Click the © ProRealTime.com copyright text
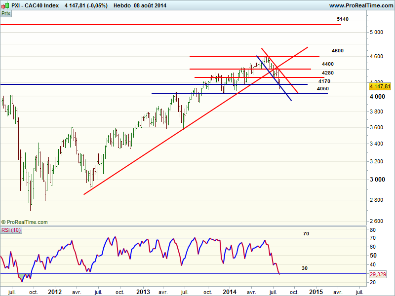This screenshot has height=296, width=395. [25, 222]
